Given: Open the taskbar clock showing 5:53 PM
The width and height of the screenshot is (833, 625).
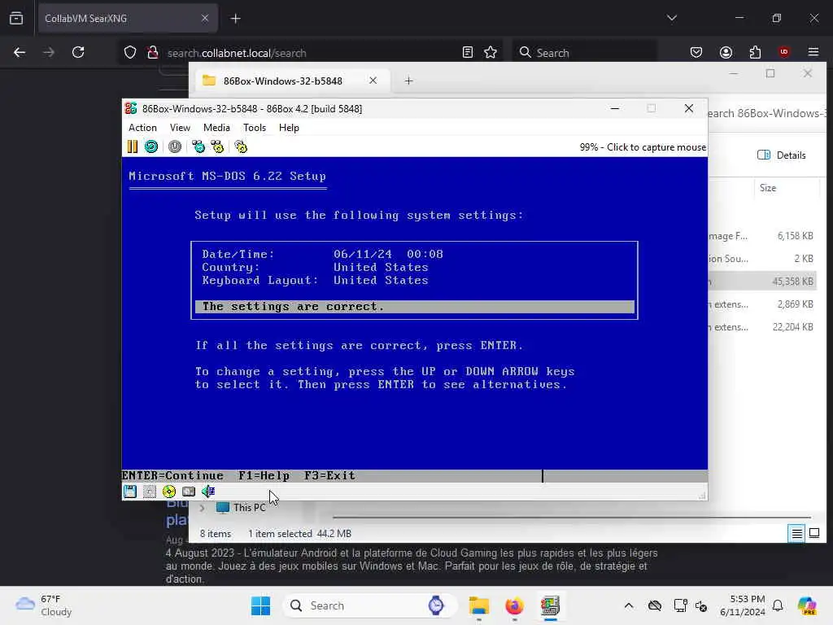Looking at the screenshot, I should (742, 605).
